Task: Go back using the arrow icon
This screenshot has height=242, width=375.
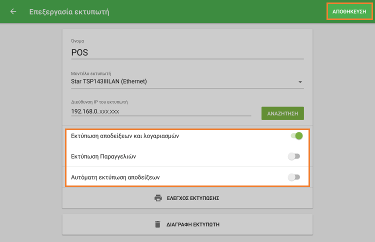Action: point(13,11)
